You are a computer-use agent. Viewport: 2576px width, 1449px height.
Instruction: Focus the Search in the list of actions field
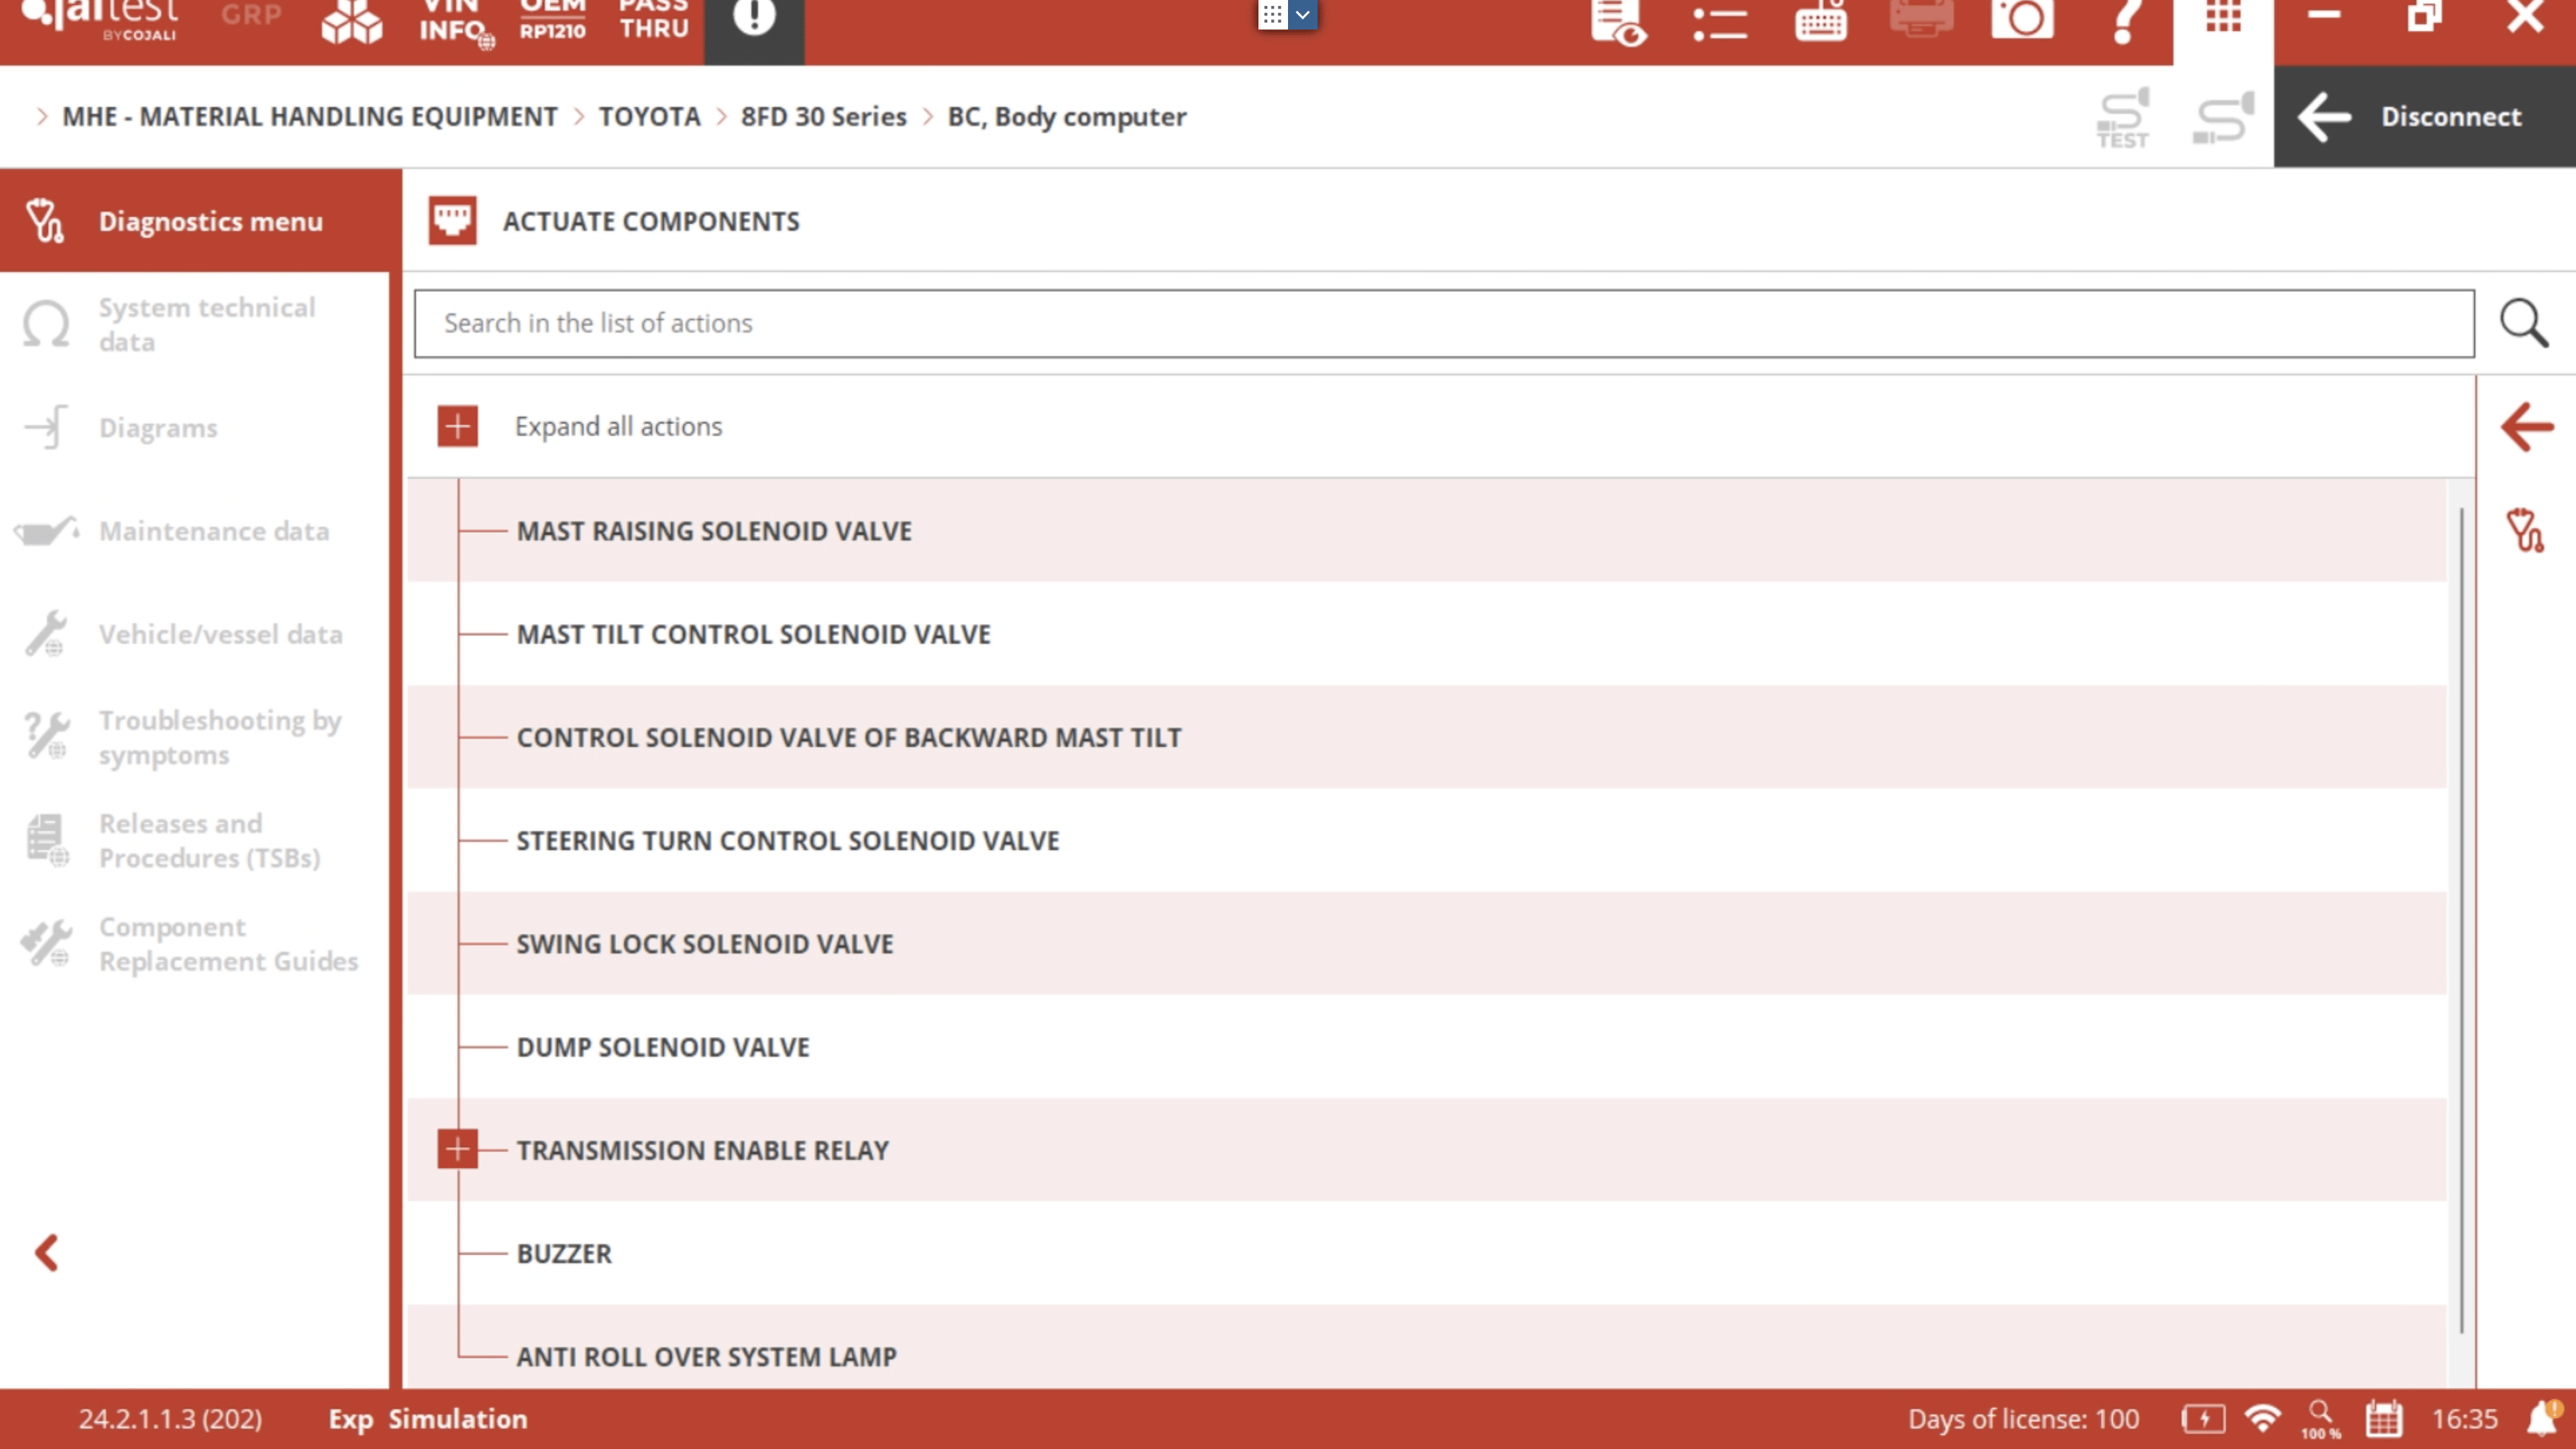1443,324
